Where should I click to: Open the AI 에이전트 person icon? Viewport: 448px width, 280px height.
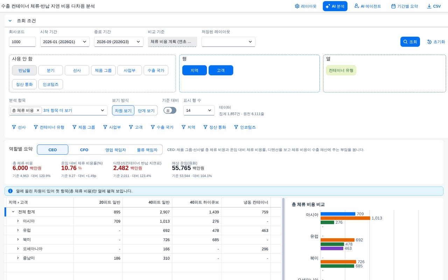(357, 6)
